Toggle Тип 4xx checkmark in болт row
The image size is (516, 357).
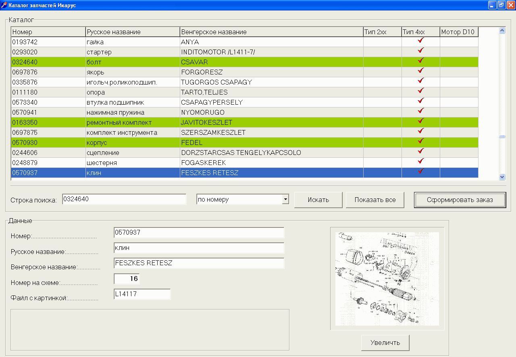click(x=421, y=61)
